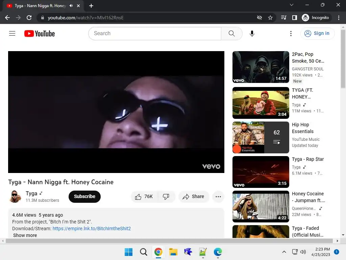Viewport: 346px width, 260px height.
Task: Open the YouTube hamburger guide menu
Action: tap(12, 34)
